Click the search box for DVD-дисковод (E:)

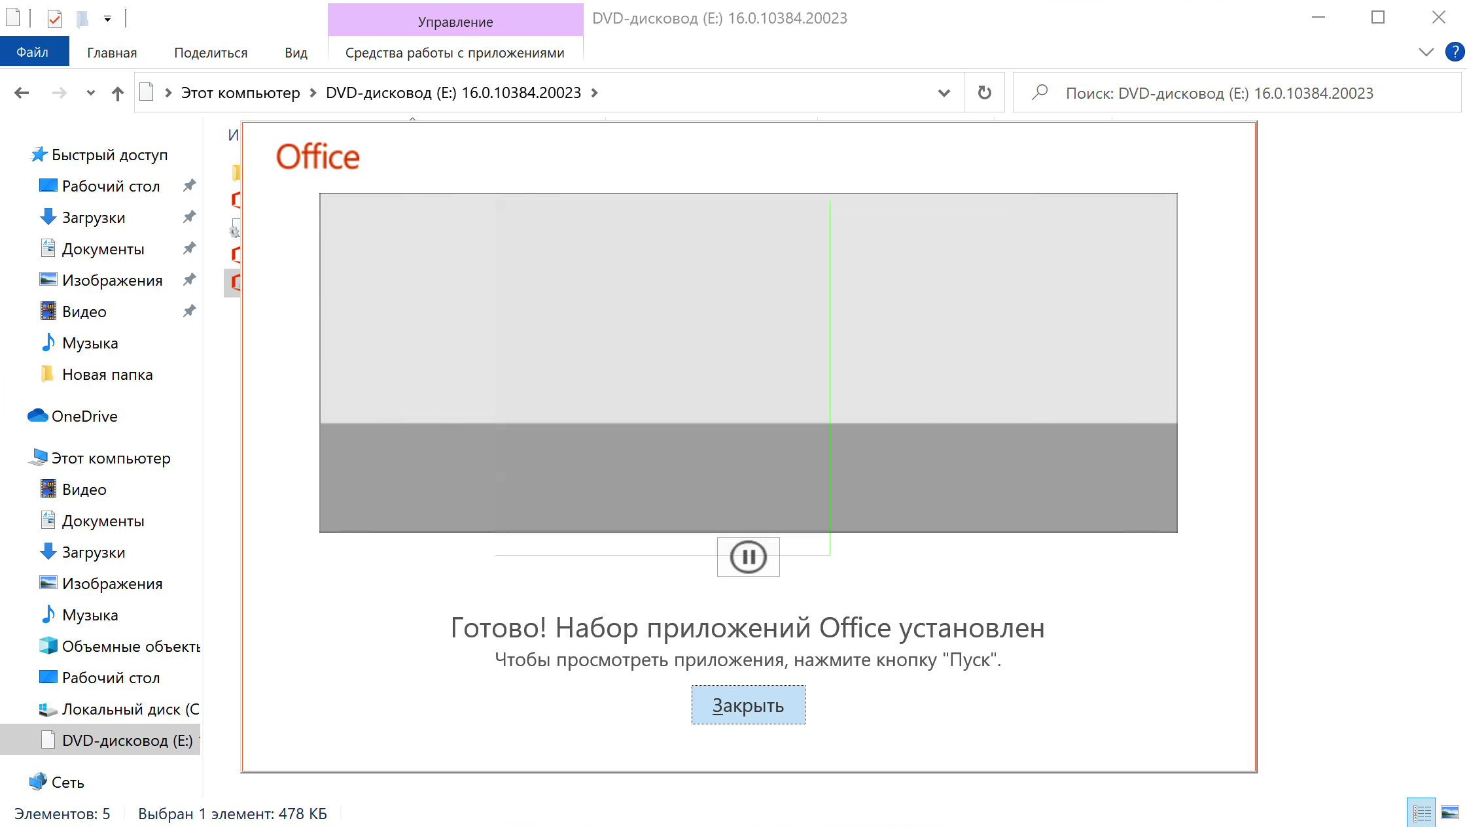click(1237, 93)
